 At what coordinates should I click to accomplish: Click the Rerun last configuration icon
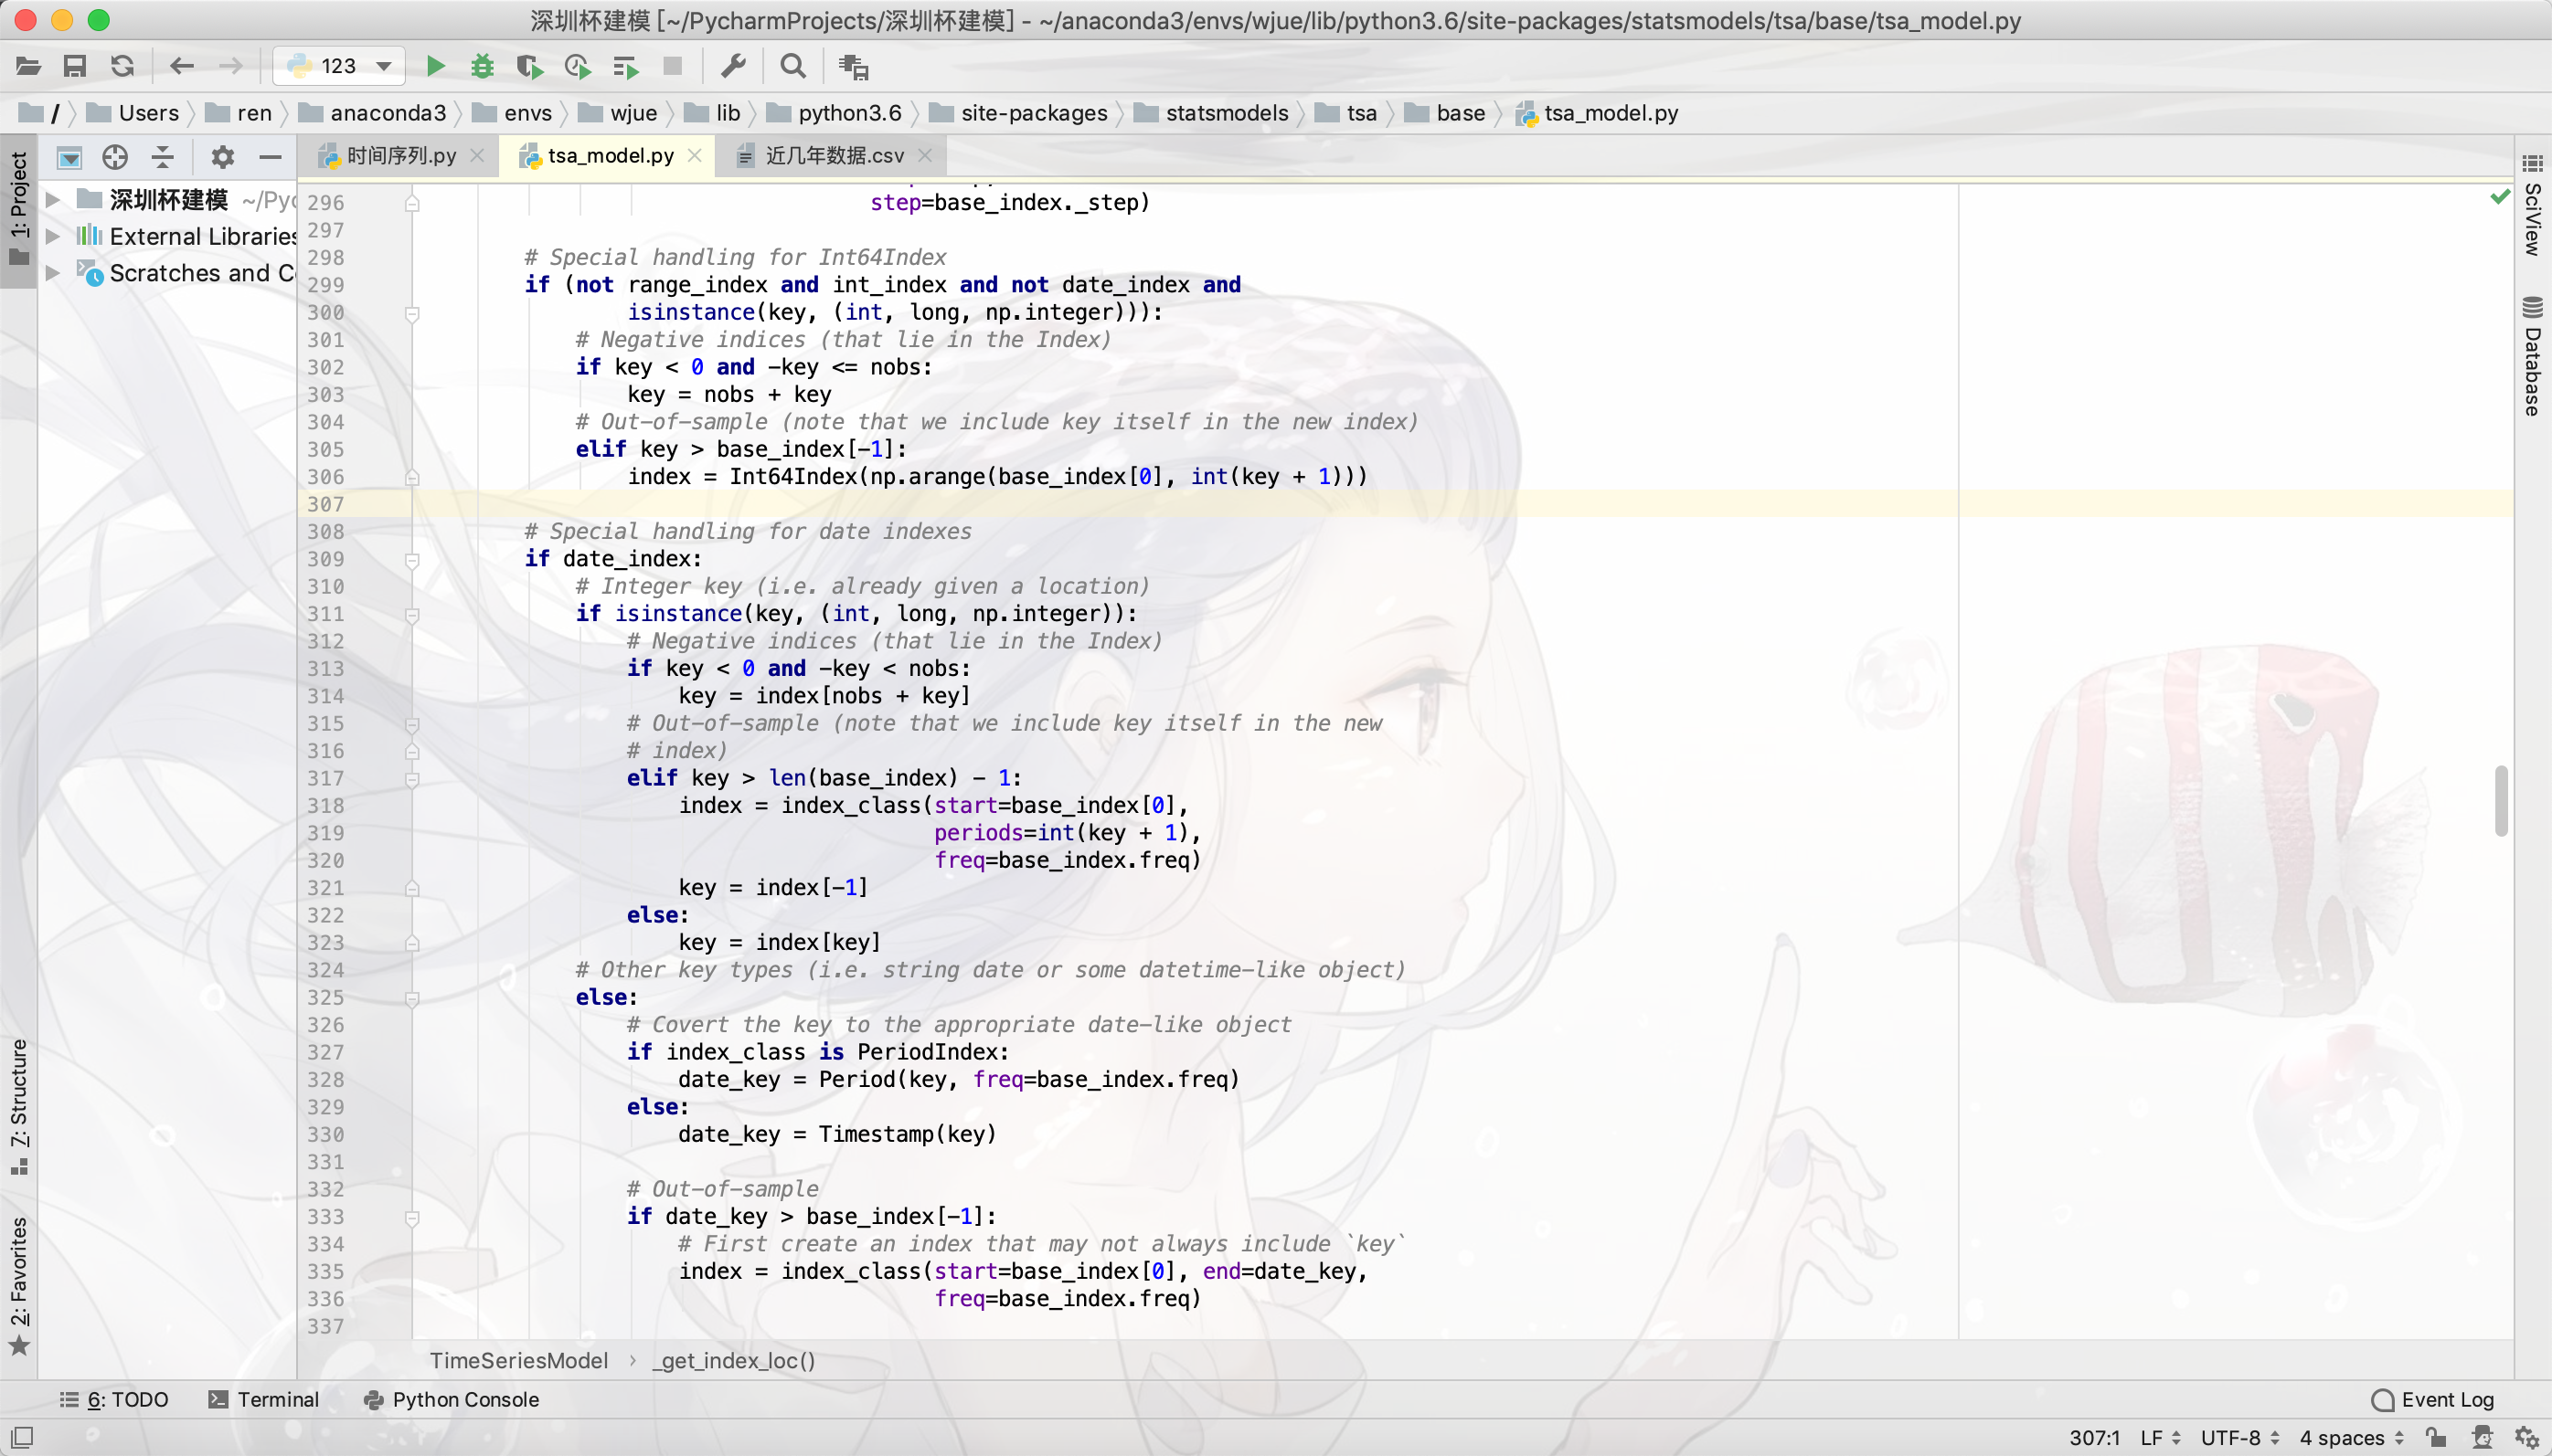(x=122, y=65)
